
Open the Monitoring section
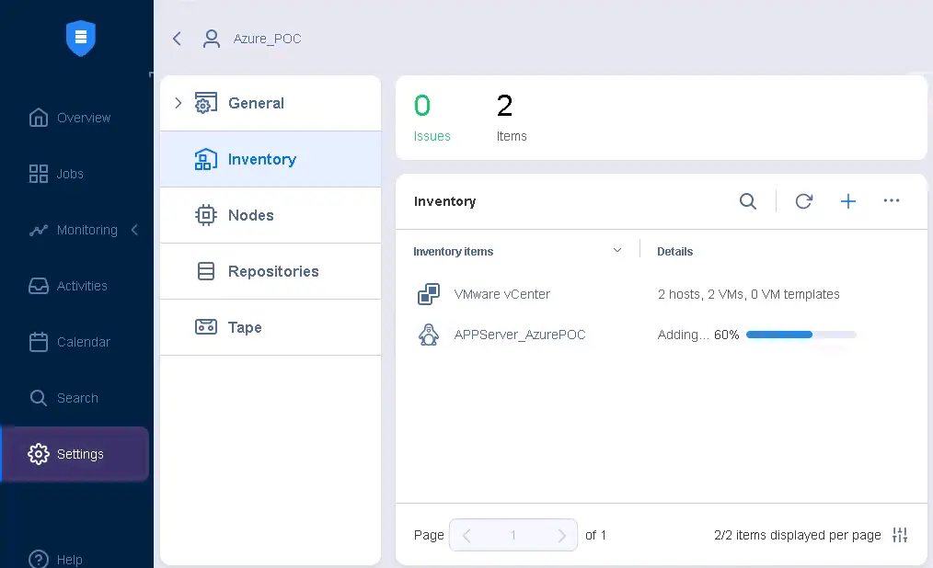[87, 230]
